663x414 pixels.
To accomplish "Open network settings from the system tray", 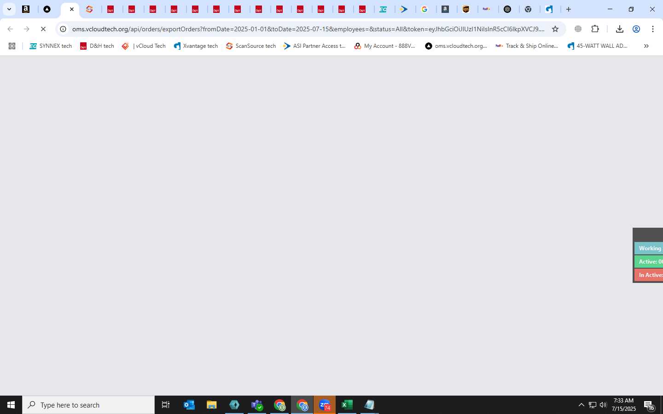I will tap(593, 405).
